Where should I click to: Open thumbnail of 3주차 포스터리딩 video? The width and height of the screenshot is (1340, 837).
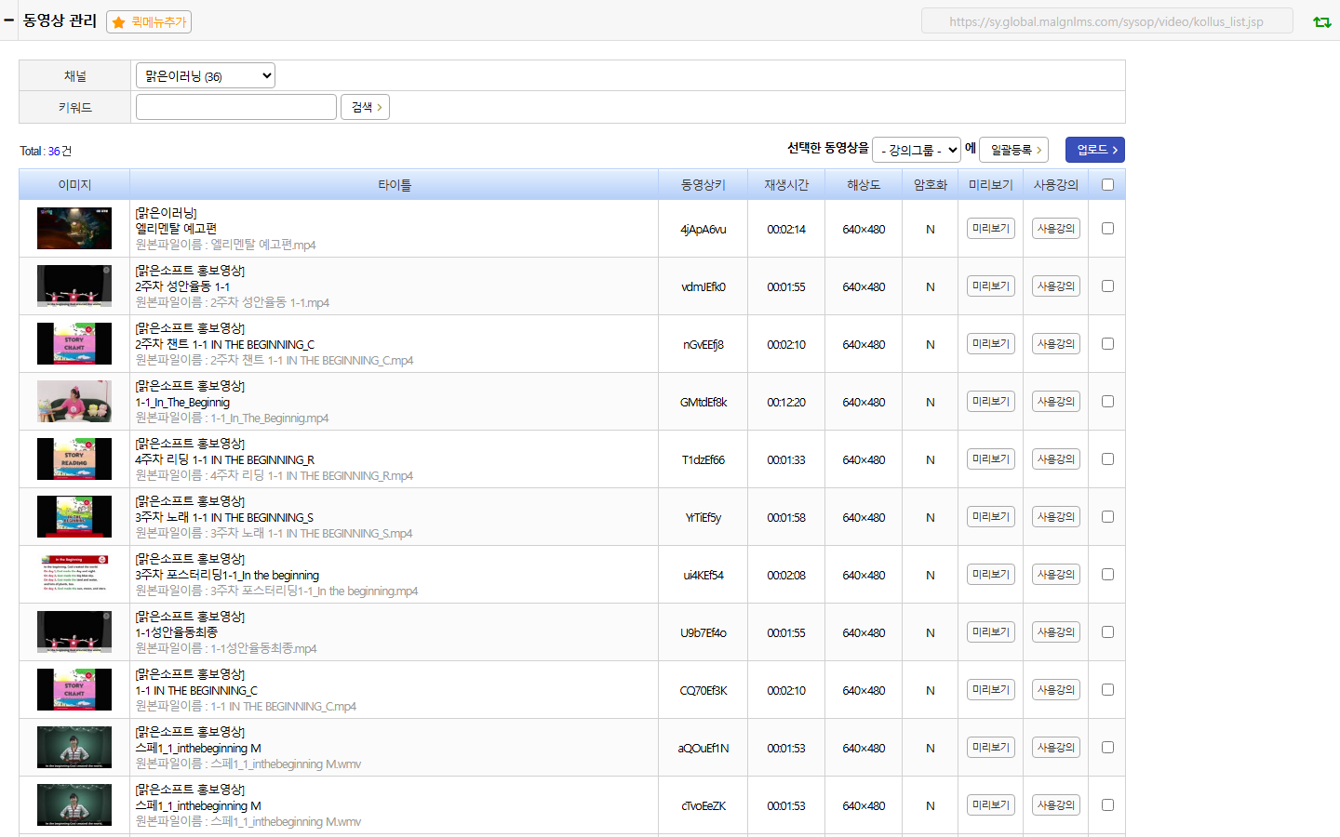click(74, 575)
